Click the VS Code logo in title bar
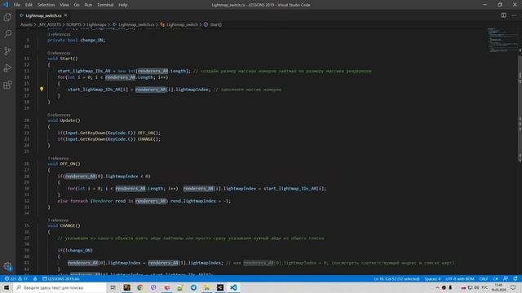 (x=6, y=5)
